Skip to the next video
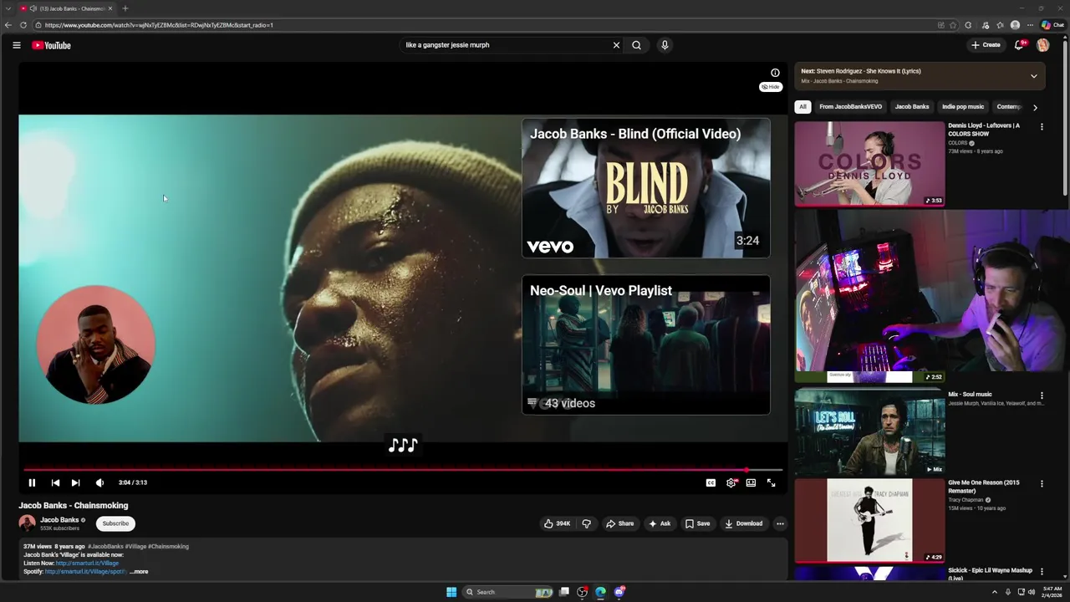The width and height of the screenshot is (1070, 602). click(75, 482)
